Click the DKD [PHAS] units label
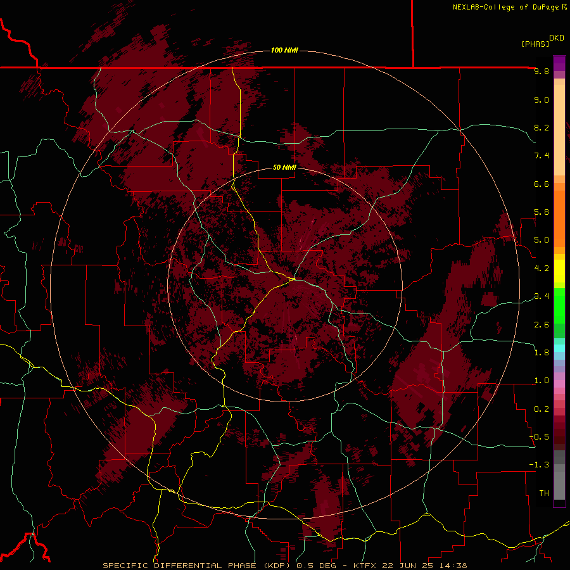This screenshot has height=570, width=570. [x=542, y=41]
